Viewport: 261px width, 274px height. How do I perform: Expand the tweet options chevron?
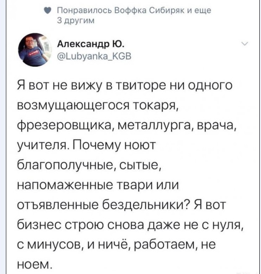point(245,44)
